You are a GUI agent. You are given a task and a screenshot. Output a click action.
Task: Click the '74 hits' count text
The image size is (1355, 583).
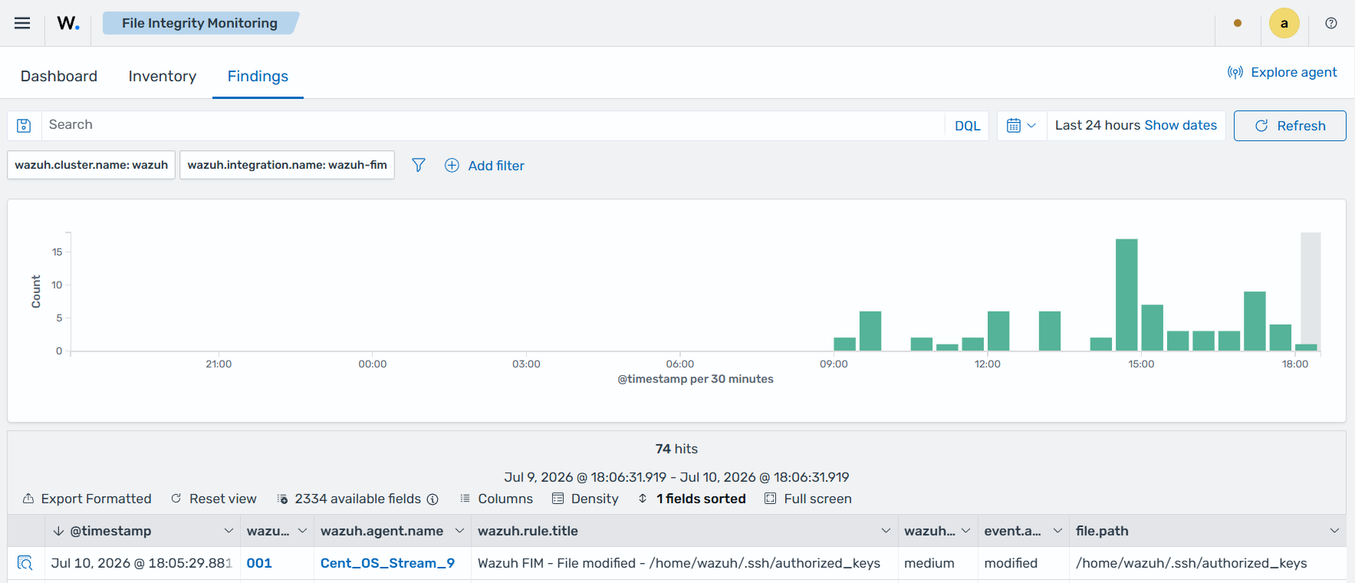676,449
